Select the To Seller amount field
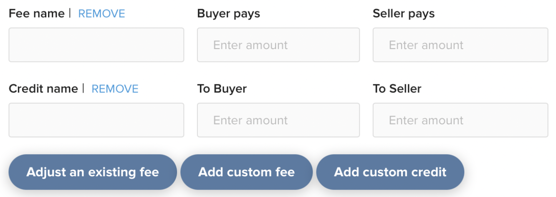Screen dimensions: 556x197 tap(460, 120)
